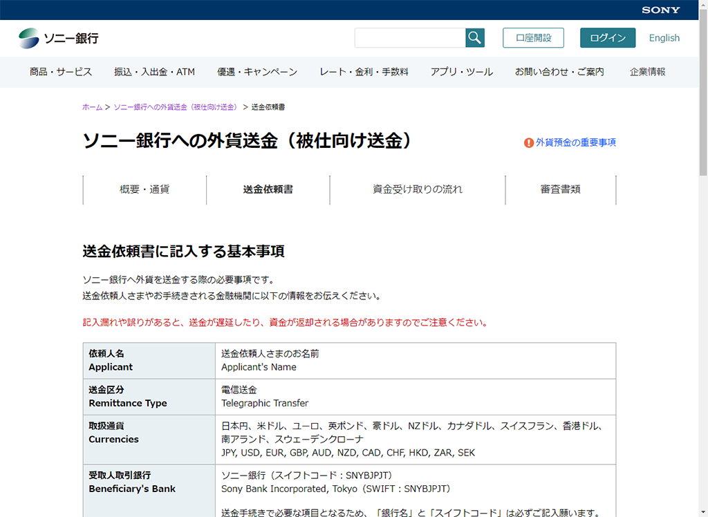Open the 商品・サービス menu

(61, 72)
